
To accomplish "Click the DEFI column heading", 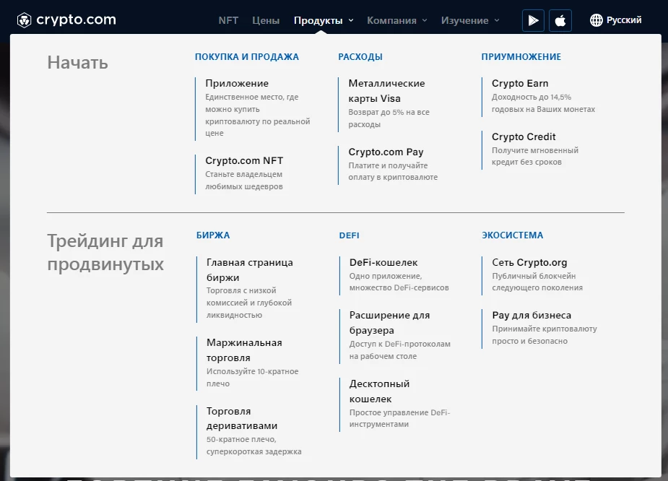I will click(x=350, y=235).
